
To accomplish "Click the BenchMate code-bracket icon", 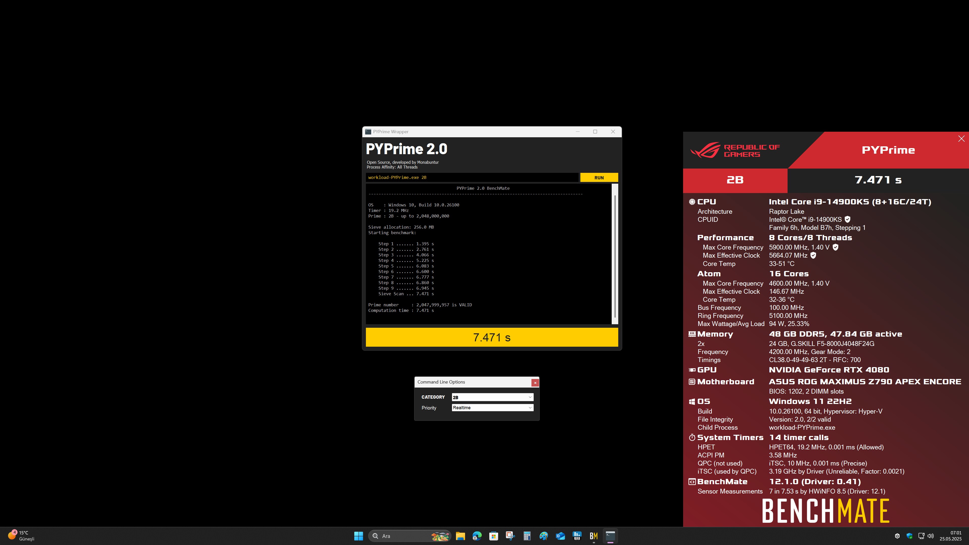I will [692, 482].
